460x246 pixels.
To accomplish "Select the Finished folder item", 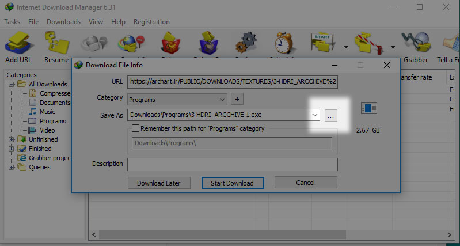I will (x=35, y=149).
